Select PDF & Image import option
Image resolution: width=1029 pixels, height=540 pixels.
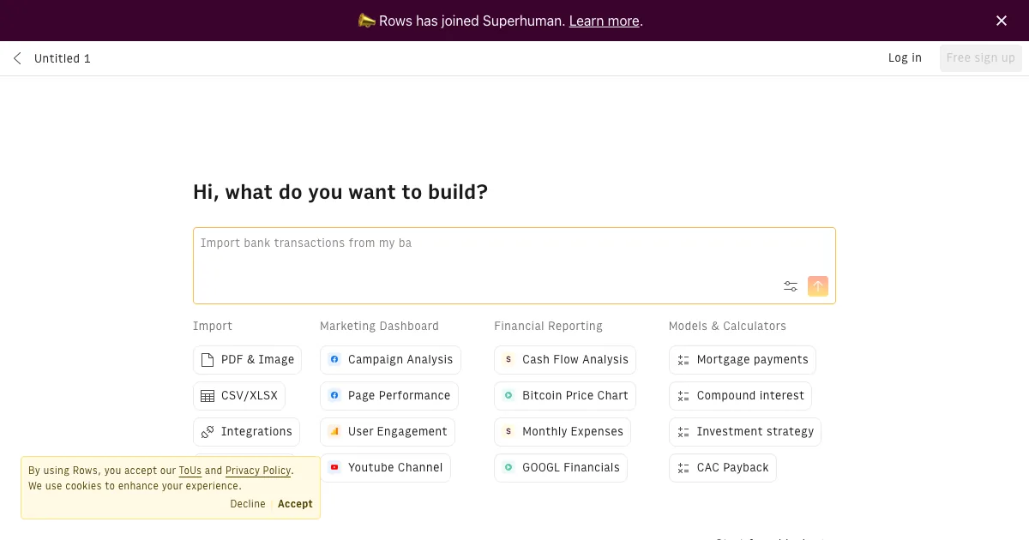click(247, 360)
